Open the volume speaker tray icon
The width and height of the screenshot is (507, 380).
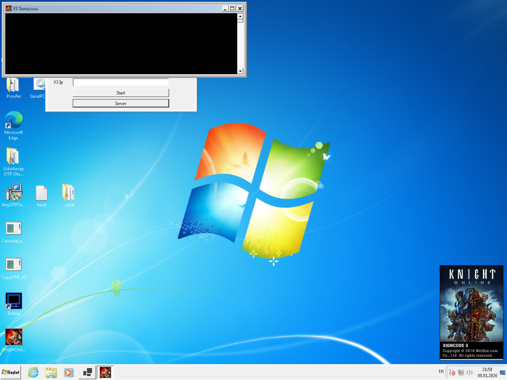coord(470,373)
